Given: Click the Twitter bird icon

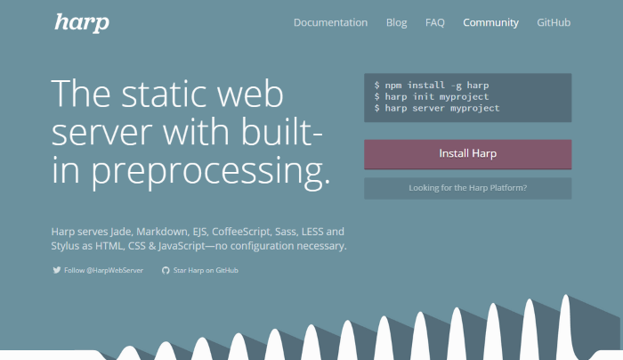Looking at the screenshot, I should point(57,270).
